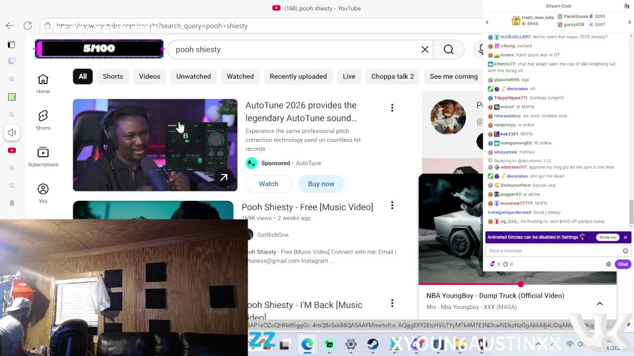The height and width of the screenshot is (356, 634).
Task: Mute the tab via speaker icon
Action: pyautogui.click(x=12, y=133)
